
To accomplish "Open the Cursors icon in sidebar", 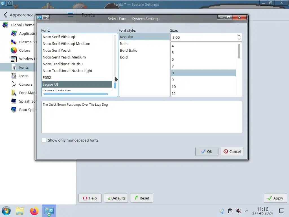I will pyautogui.click(x=14, y=84).
